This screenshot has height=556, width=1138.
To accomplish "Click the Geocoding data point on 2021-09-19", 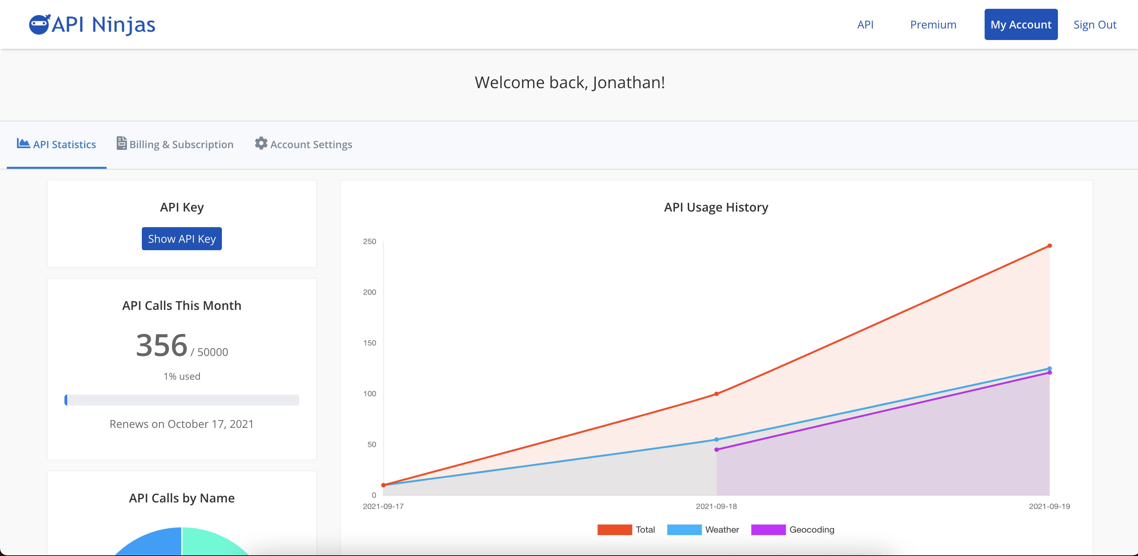I will click(1050, 373).
